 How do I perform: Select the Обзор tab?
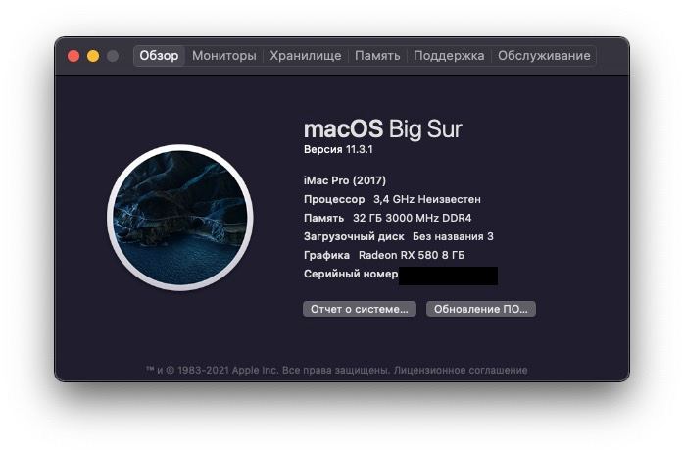(159, 56)
